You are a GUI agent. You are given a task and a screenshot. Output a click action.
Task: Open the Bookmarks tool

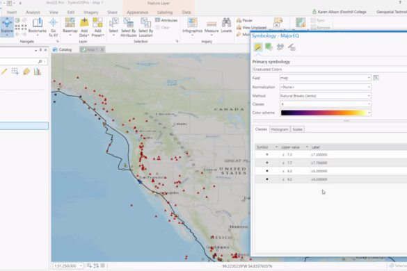[38, 27]
